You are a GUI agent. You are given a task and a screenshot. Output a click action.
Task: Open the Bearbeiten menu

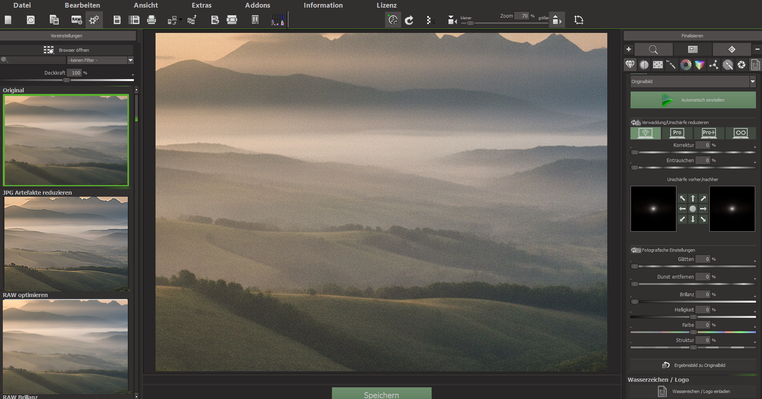[x=82, y=5]
